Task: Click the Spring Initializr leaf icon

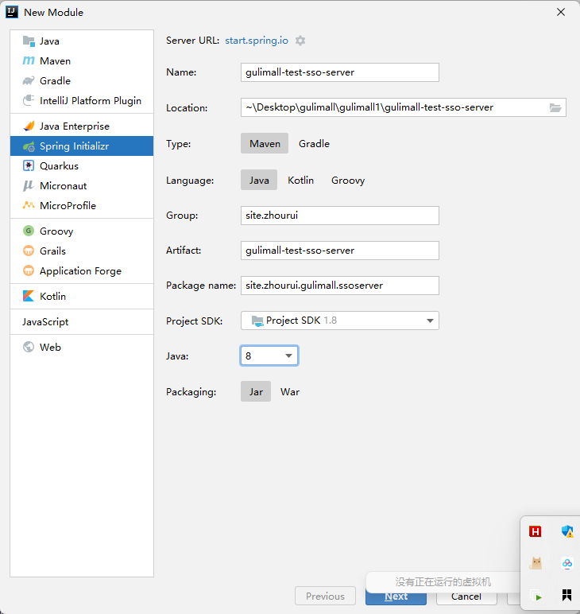Action: click(29, 146)
